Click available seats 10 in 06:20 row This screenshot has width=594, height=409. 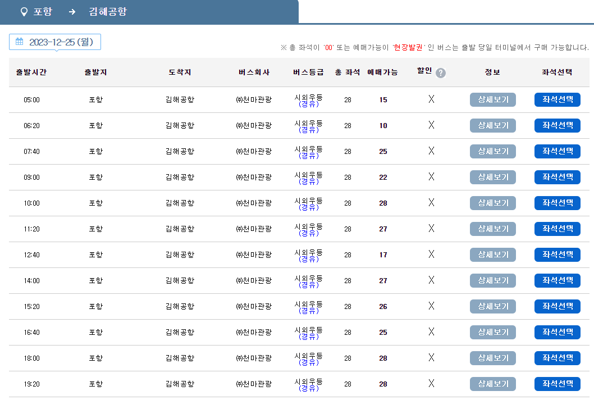pyautogui.click(x=383, y=125)
